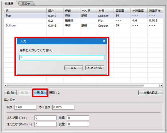Click the はんだ厚 (Top) field

click(x=45, y=118)
